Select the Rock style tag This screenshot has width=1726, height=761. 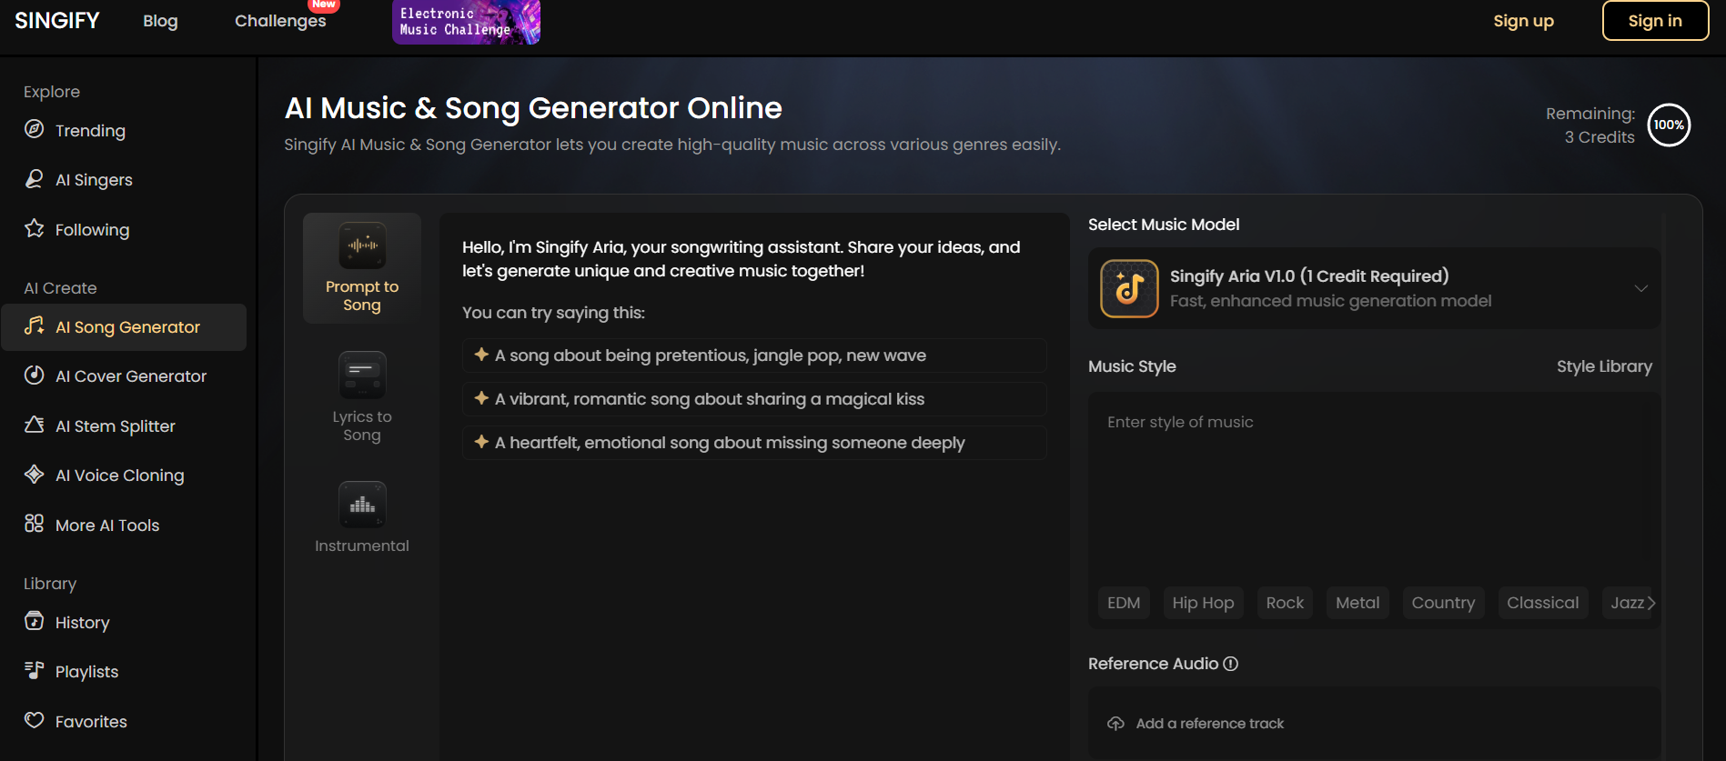pyautogui.click(x=1285, y=603)
